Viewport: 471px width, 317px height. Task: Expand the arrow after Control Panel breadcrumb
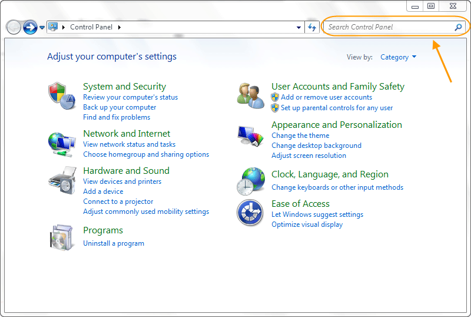click(x=120, y=27)
